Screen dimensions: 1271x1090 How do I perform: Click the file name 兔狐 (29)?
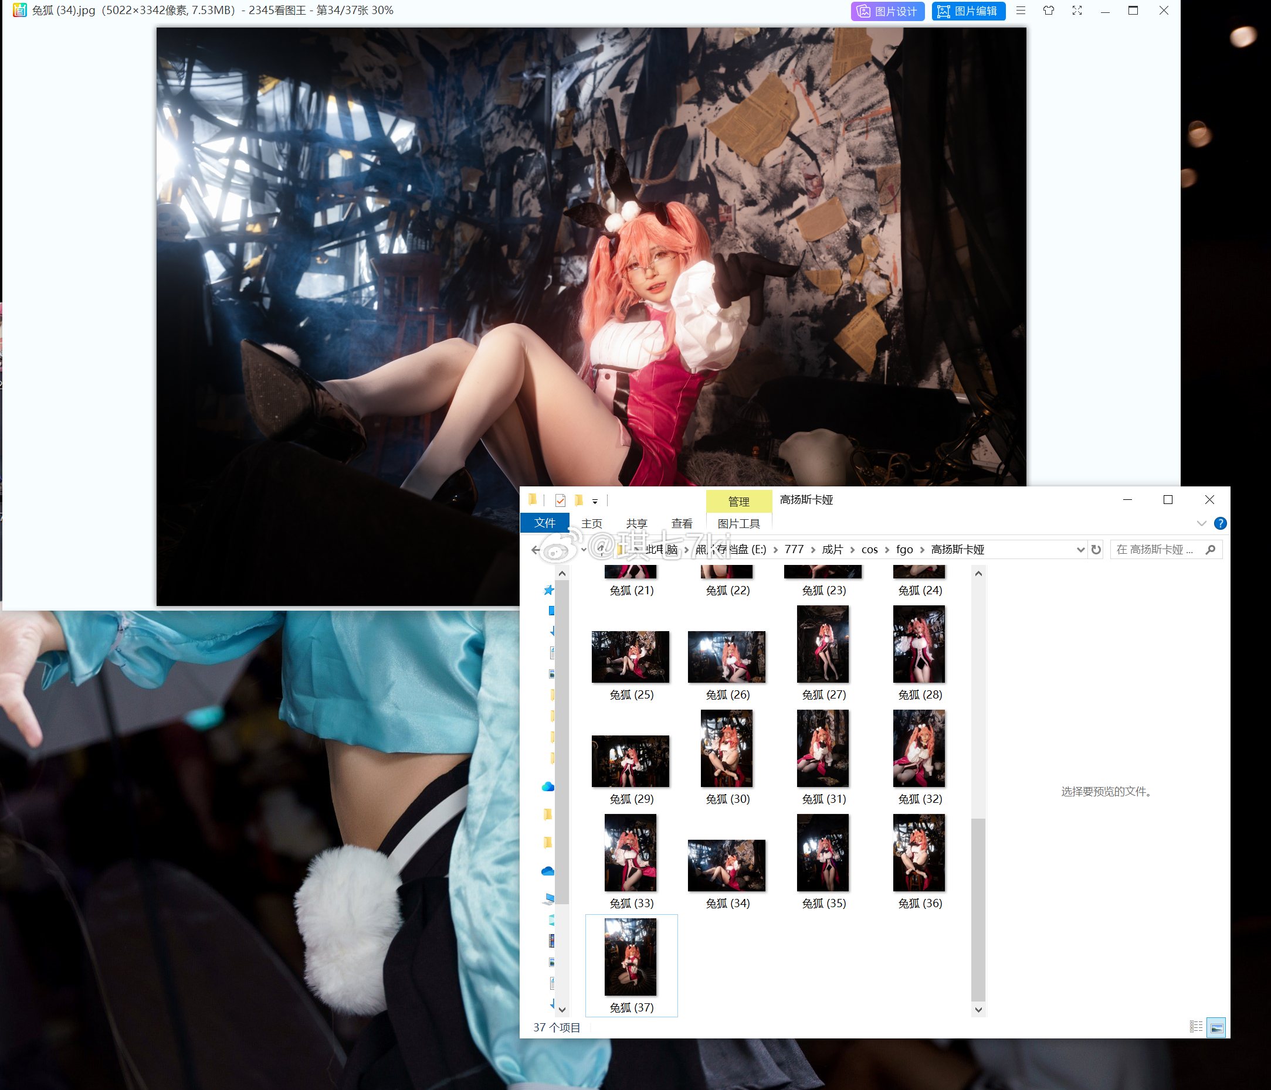click(x=631, y=798)
